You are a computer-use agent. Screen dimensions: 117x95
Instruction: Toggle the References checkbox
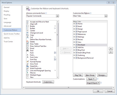click(76, 34)
